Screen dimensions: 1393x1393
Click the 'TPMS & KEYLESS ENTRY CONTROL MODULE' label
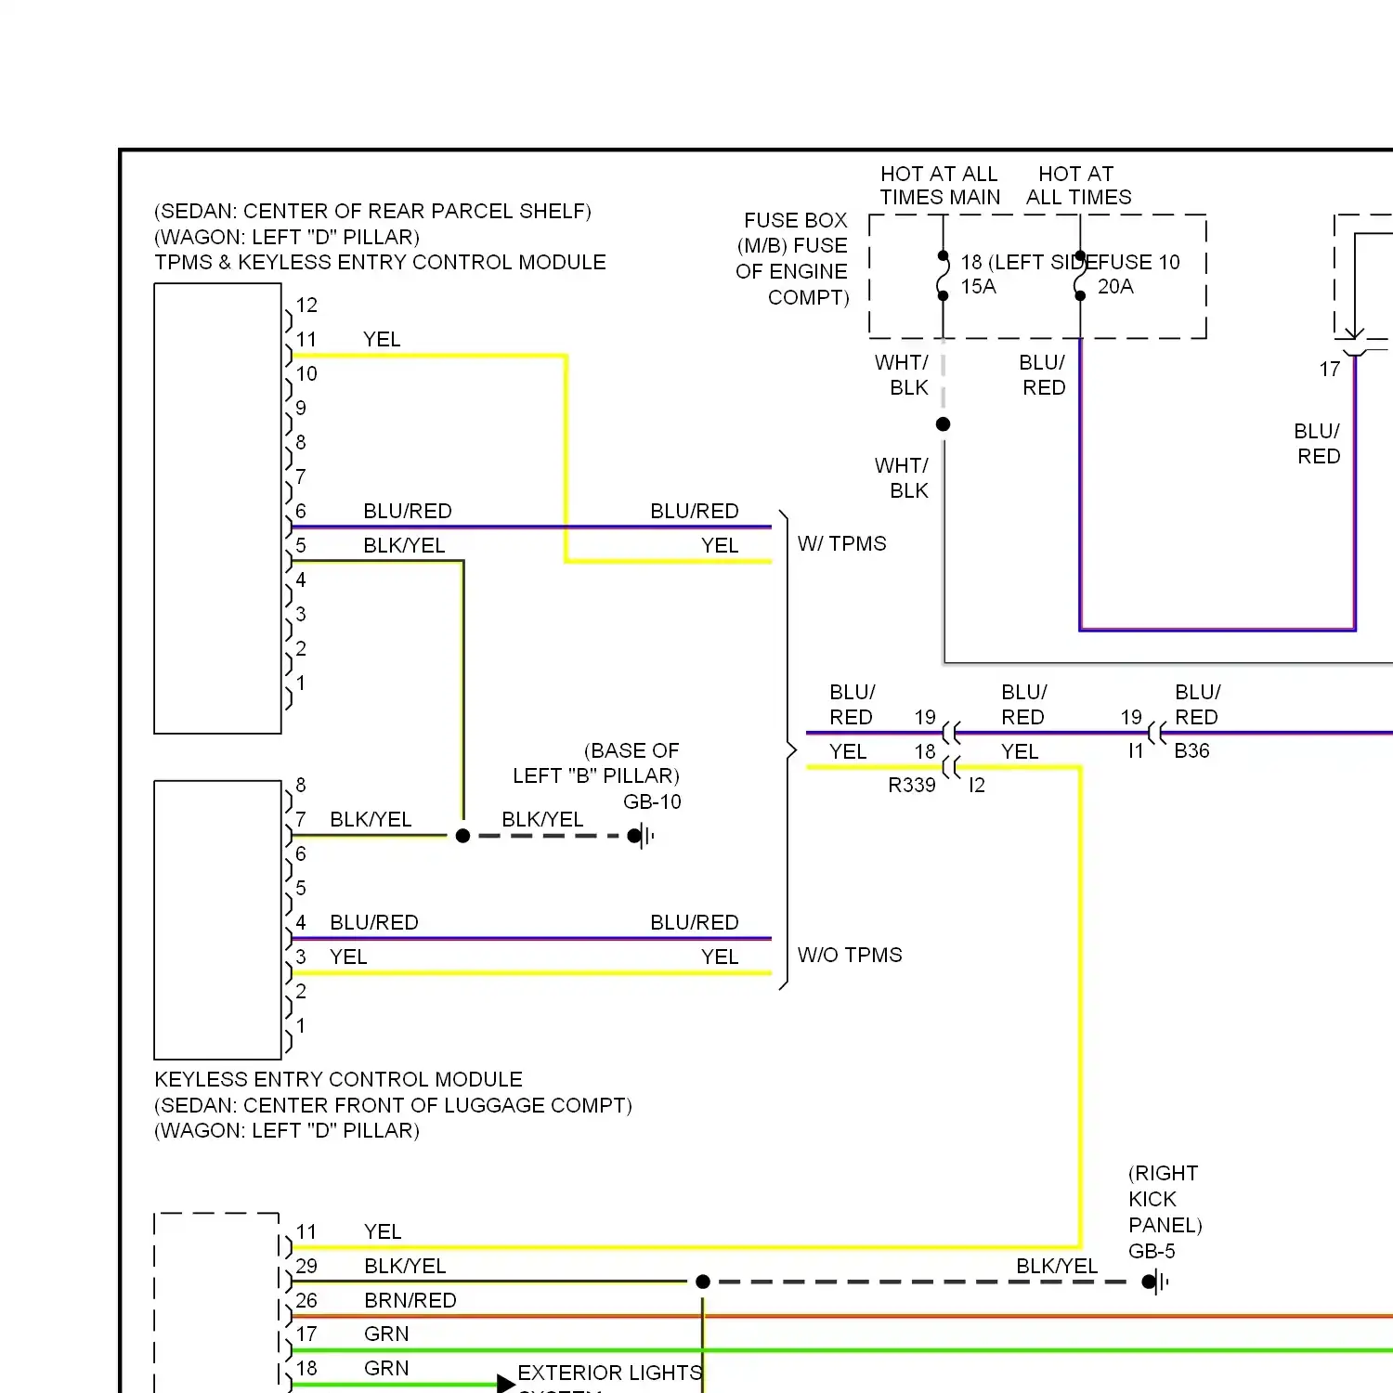[380, 263]
